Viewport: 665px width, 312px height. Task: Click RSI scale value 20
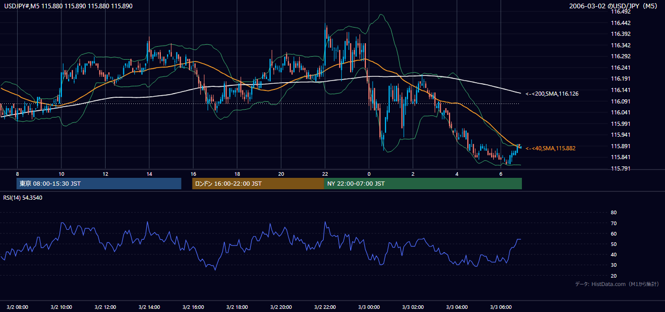(x=613, y=276)
